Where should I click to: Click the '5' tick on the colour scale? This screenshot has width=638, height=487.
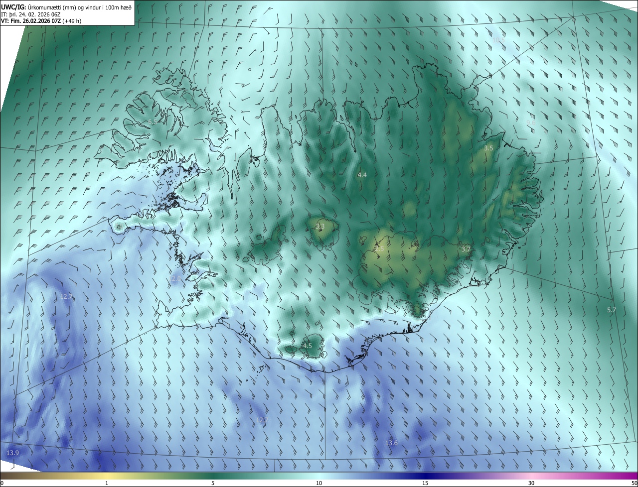pyautogui.click(x=213, y=484)
